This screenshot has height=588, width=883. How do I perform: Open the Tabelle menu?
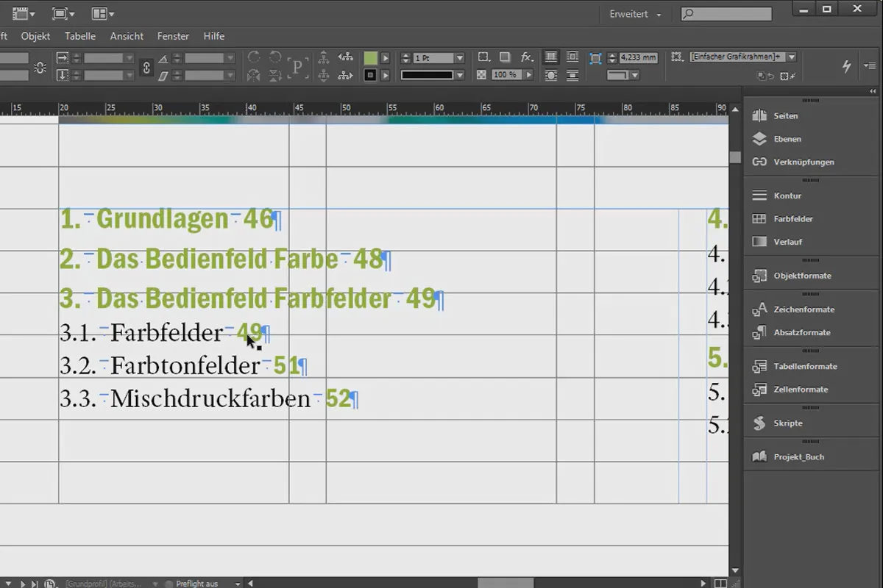pyautogui.click(x=80, y=36)
